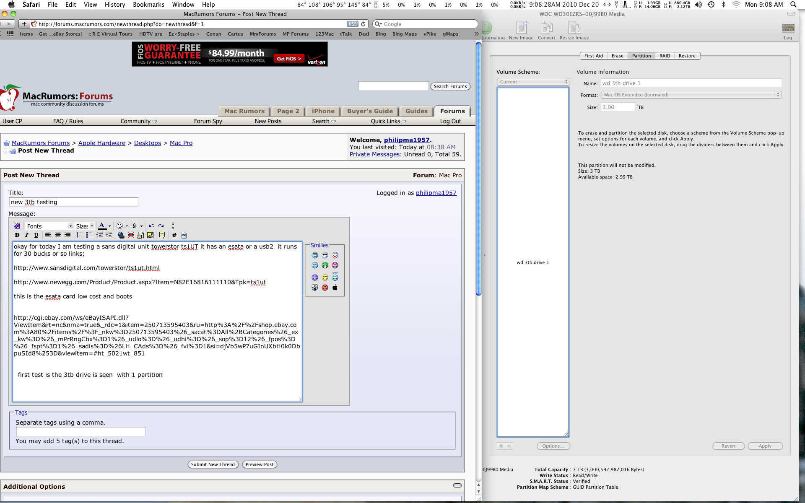Image resolution: width=805 pixels, height=503 pixels.
Task: Undo last edit in message editor
Action: click(151, 226)
